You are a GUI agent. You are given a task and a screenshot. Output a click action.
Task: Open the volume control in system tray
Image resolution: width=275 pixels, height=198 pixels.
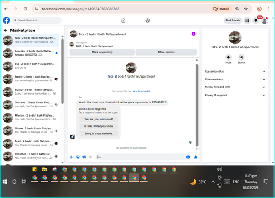click(219, 169)
